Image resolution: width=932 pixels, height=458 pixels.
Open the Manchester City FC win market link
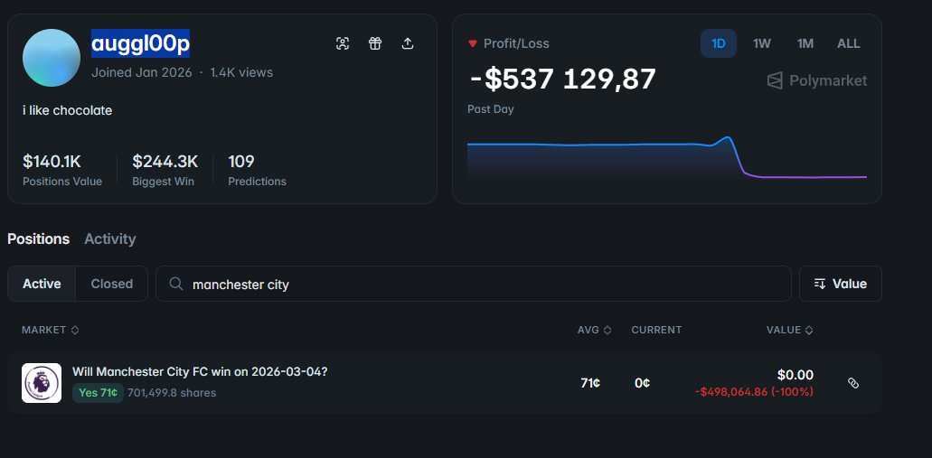(200, 372)
